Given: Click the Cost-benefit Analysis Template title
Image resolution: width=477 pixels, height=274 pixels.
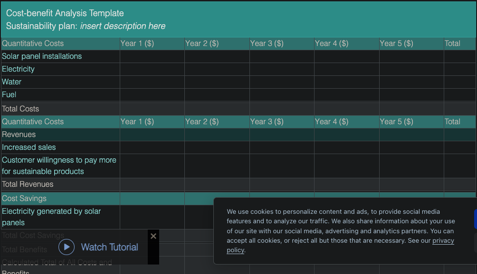Looking at the screenshot, I should point(65,13).
